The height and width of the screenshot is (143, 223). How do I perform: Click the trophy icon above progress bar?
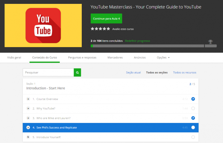[x=210, y=42]
